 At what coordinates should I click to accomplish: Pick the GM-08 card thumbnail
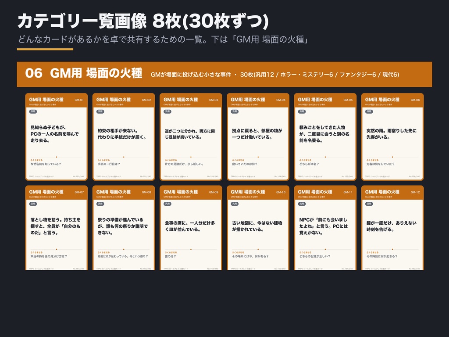[x=124, y=228]
